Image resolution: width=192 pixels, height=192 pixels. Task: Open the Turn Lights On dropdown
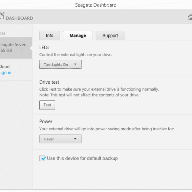pyautogui.click(x=60, y=64)
